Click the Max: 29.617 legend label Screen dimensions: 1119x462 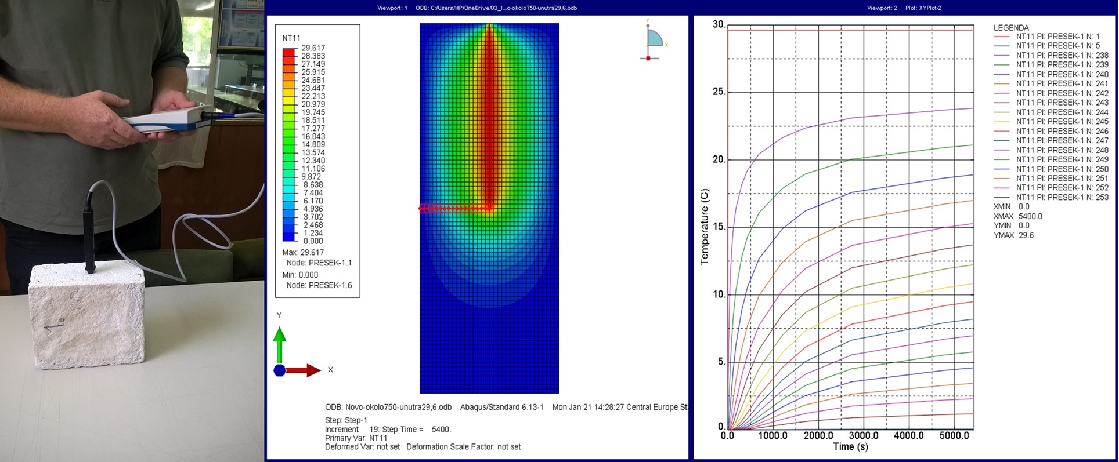click(303, 253)
